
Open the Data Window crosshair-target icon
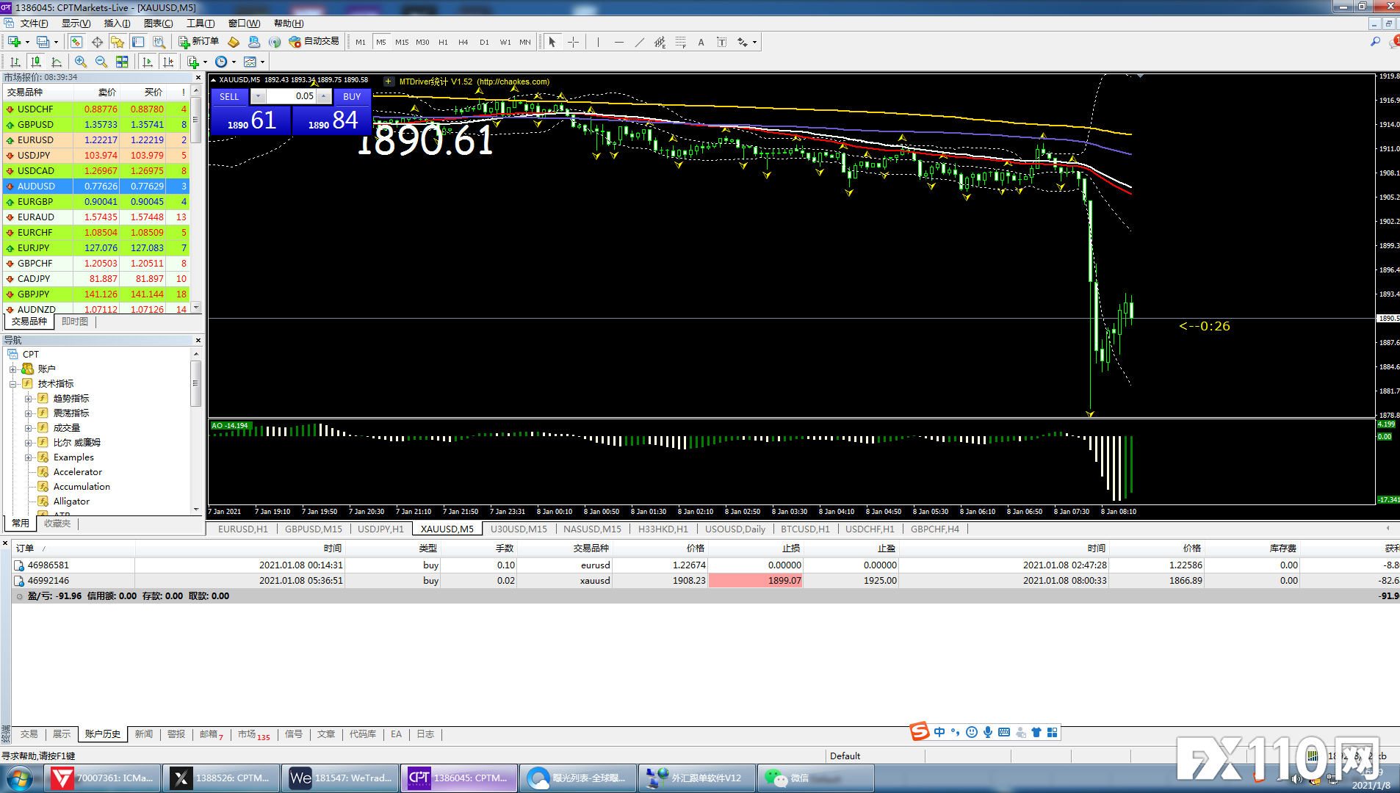coord(97,42)
